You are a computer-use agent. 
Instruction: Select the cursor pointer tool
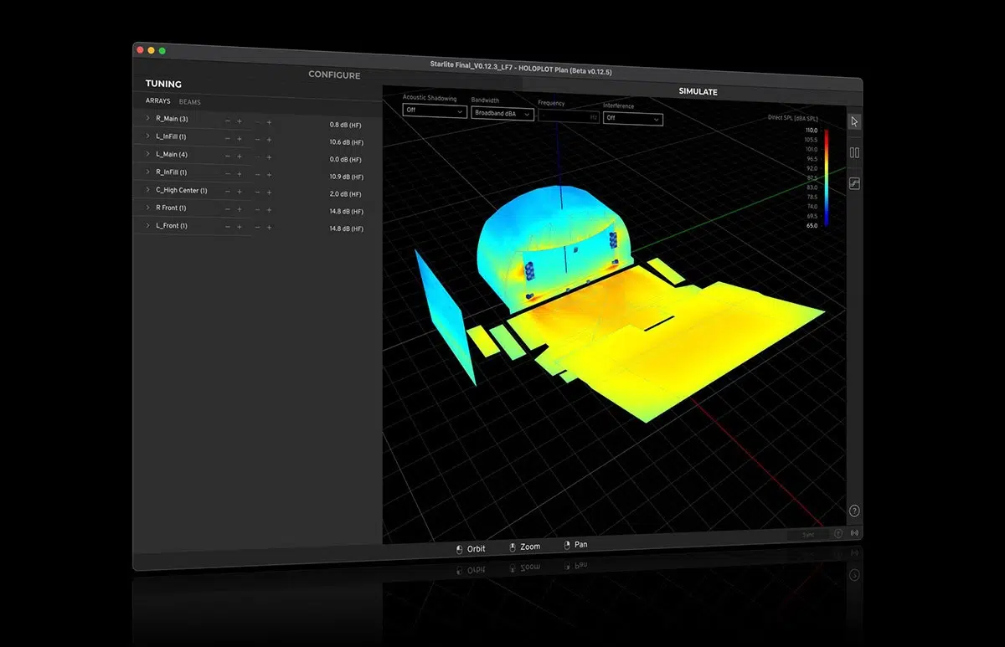pos(854,122)
